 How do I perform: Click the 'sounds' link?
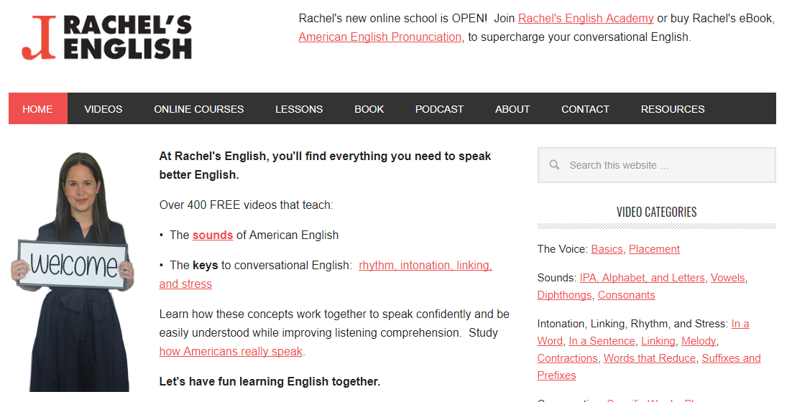(213, 235)
